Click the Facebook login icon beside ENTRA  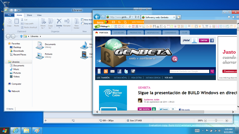(x=212, y=40)
